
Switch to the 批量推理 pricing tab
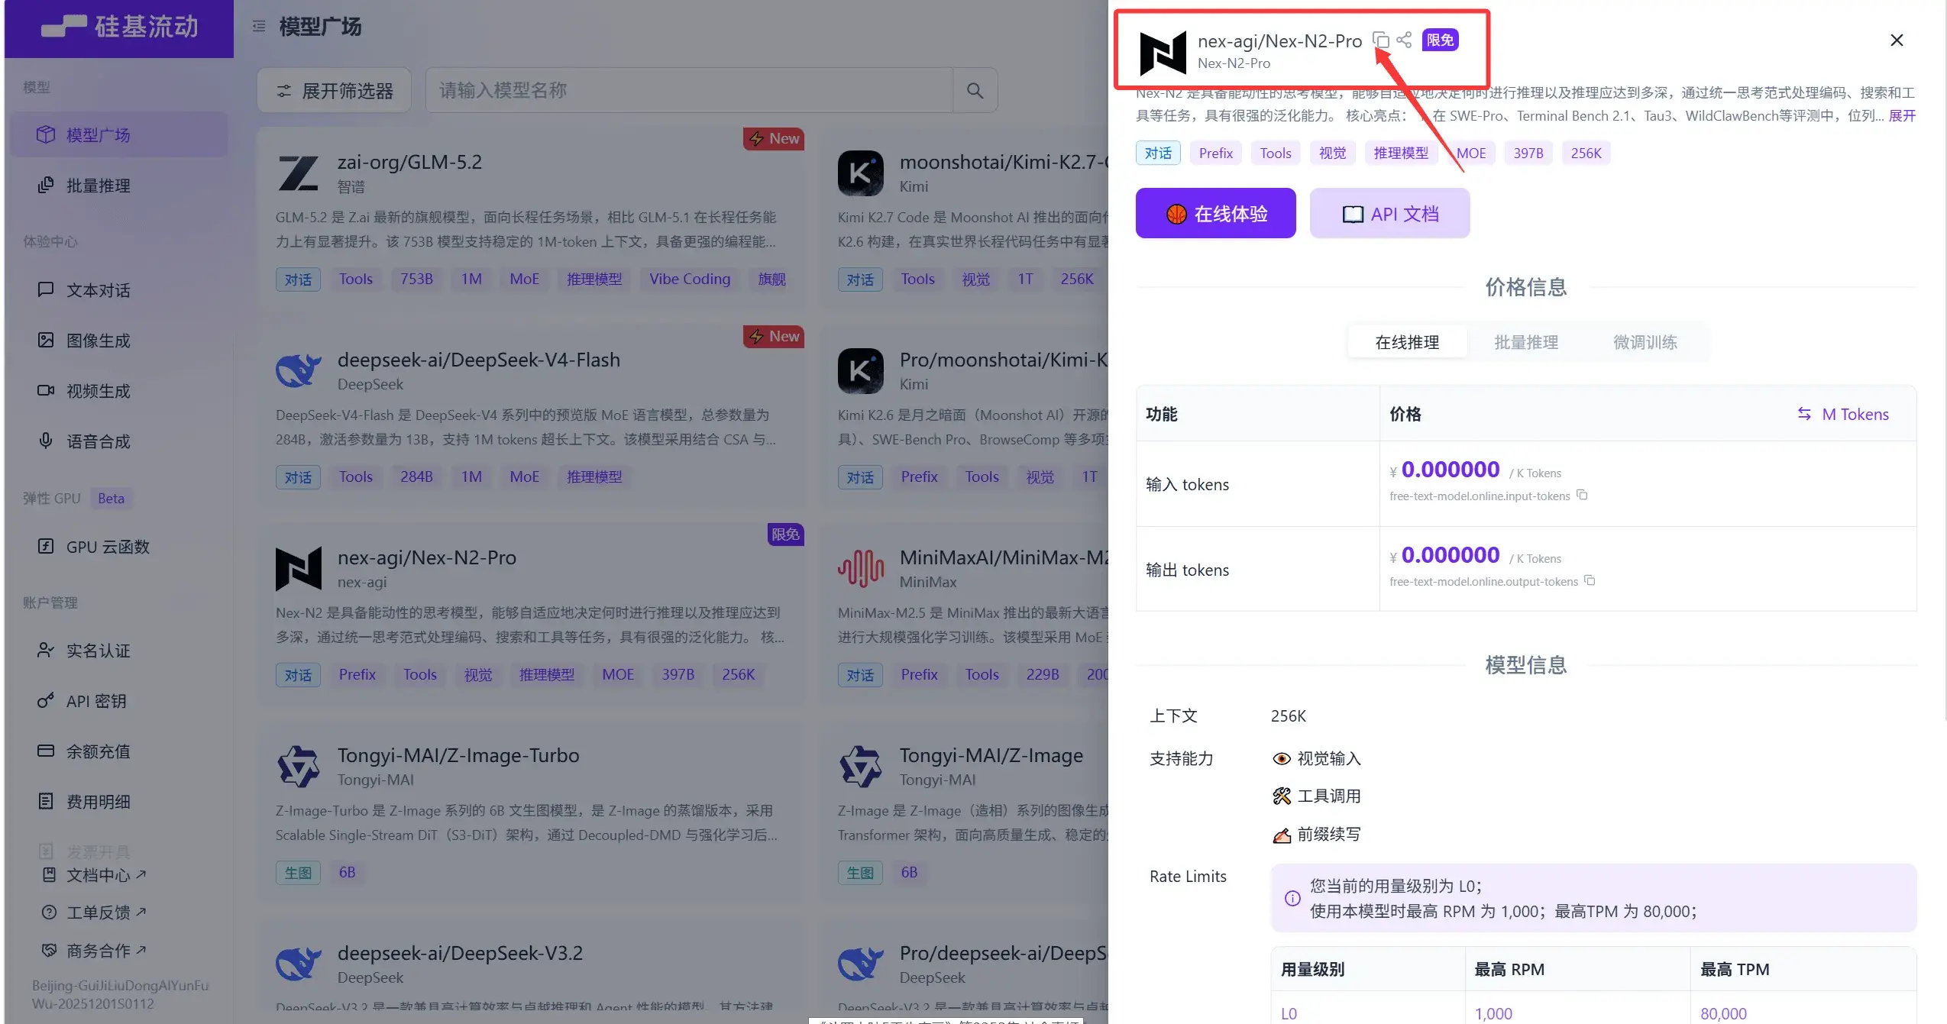coord(1526,343)
